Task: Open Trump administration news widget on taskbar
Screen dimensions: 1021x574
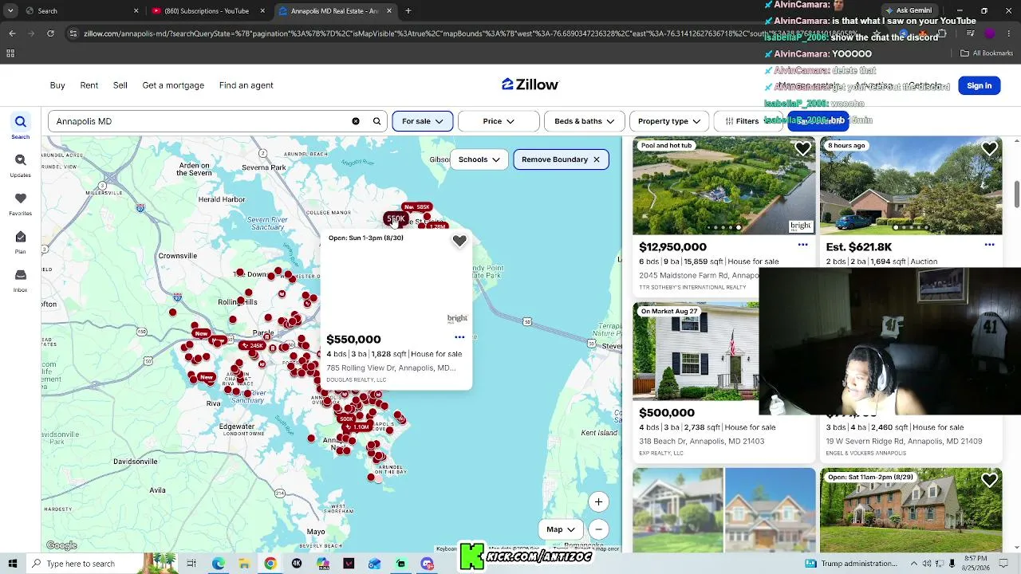Action: pos(853,564)
